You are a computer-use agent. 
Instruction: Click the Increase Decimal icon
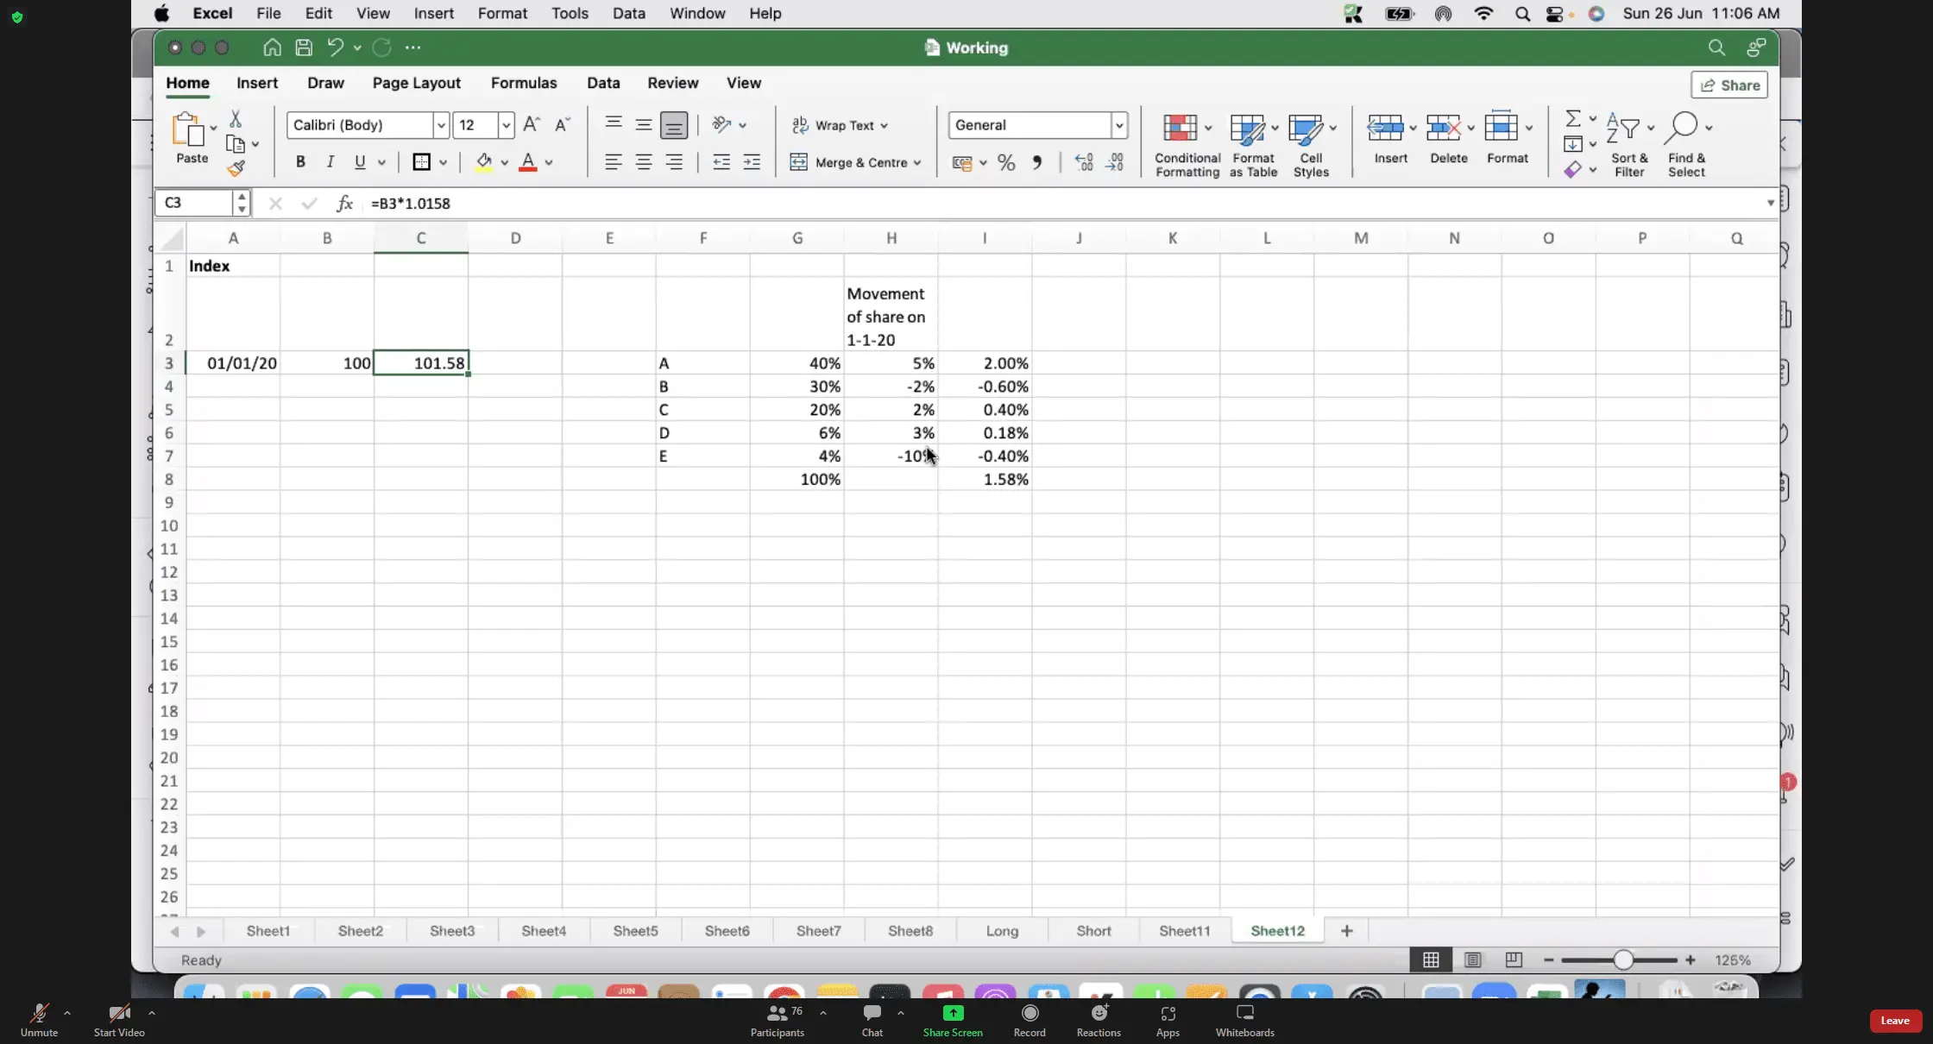(1084, 162)
